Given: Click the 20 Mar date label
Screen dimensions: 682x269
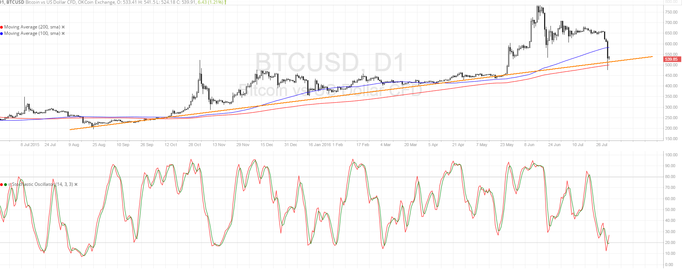Looking at the screenshot, I should pos(411,145).
